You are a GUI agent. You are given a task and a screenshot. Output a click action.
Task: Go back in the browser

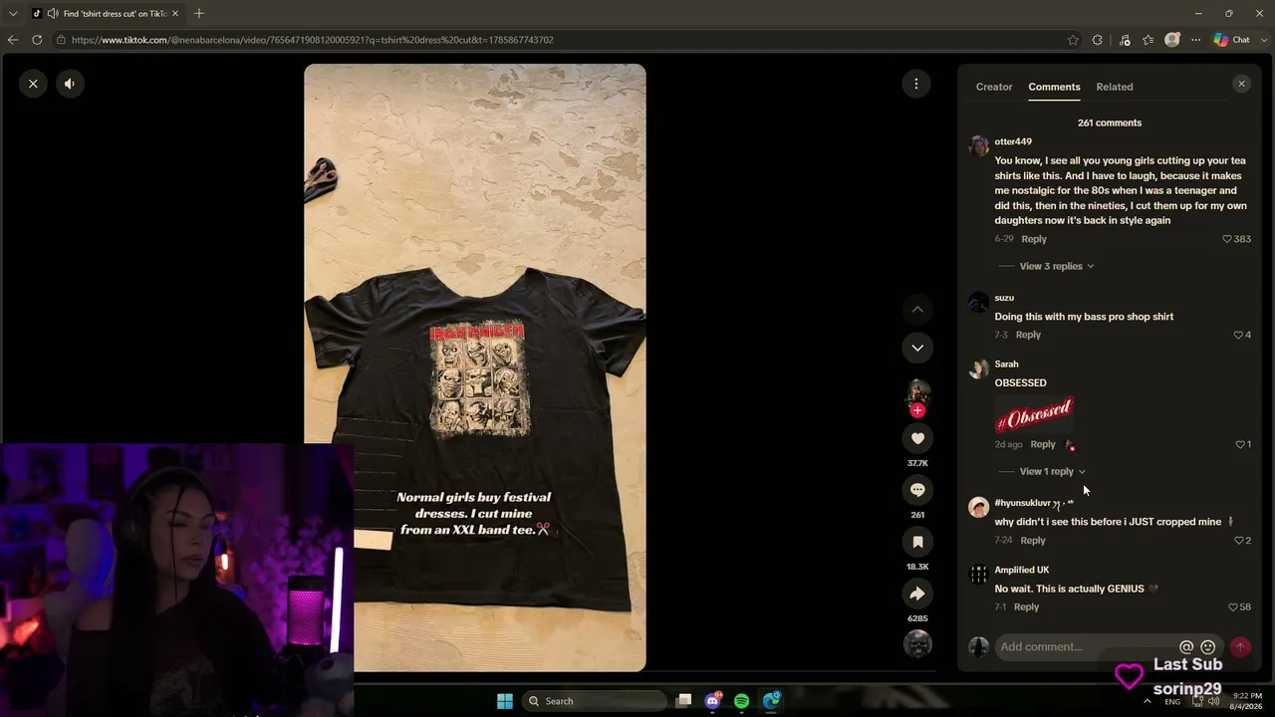coord(13,40)
